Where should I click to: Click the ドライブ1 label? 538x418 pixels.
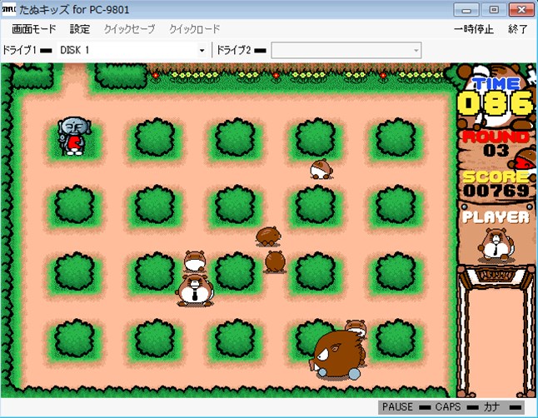coord(19,51)
